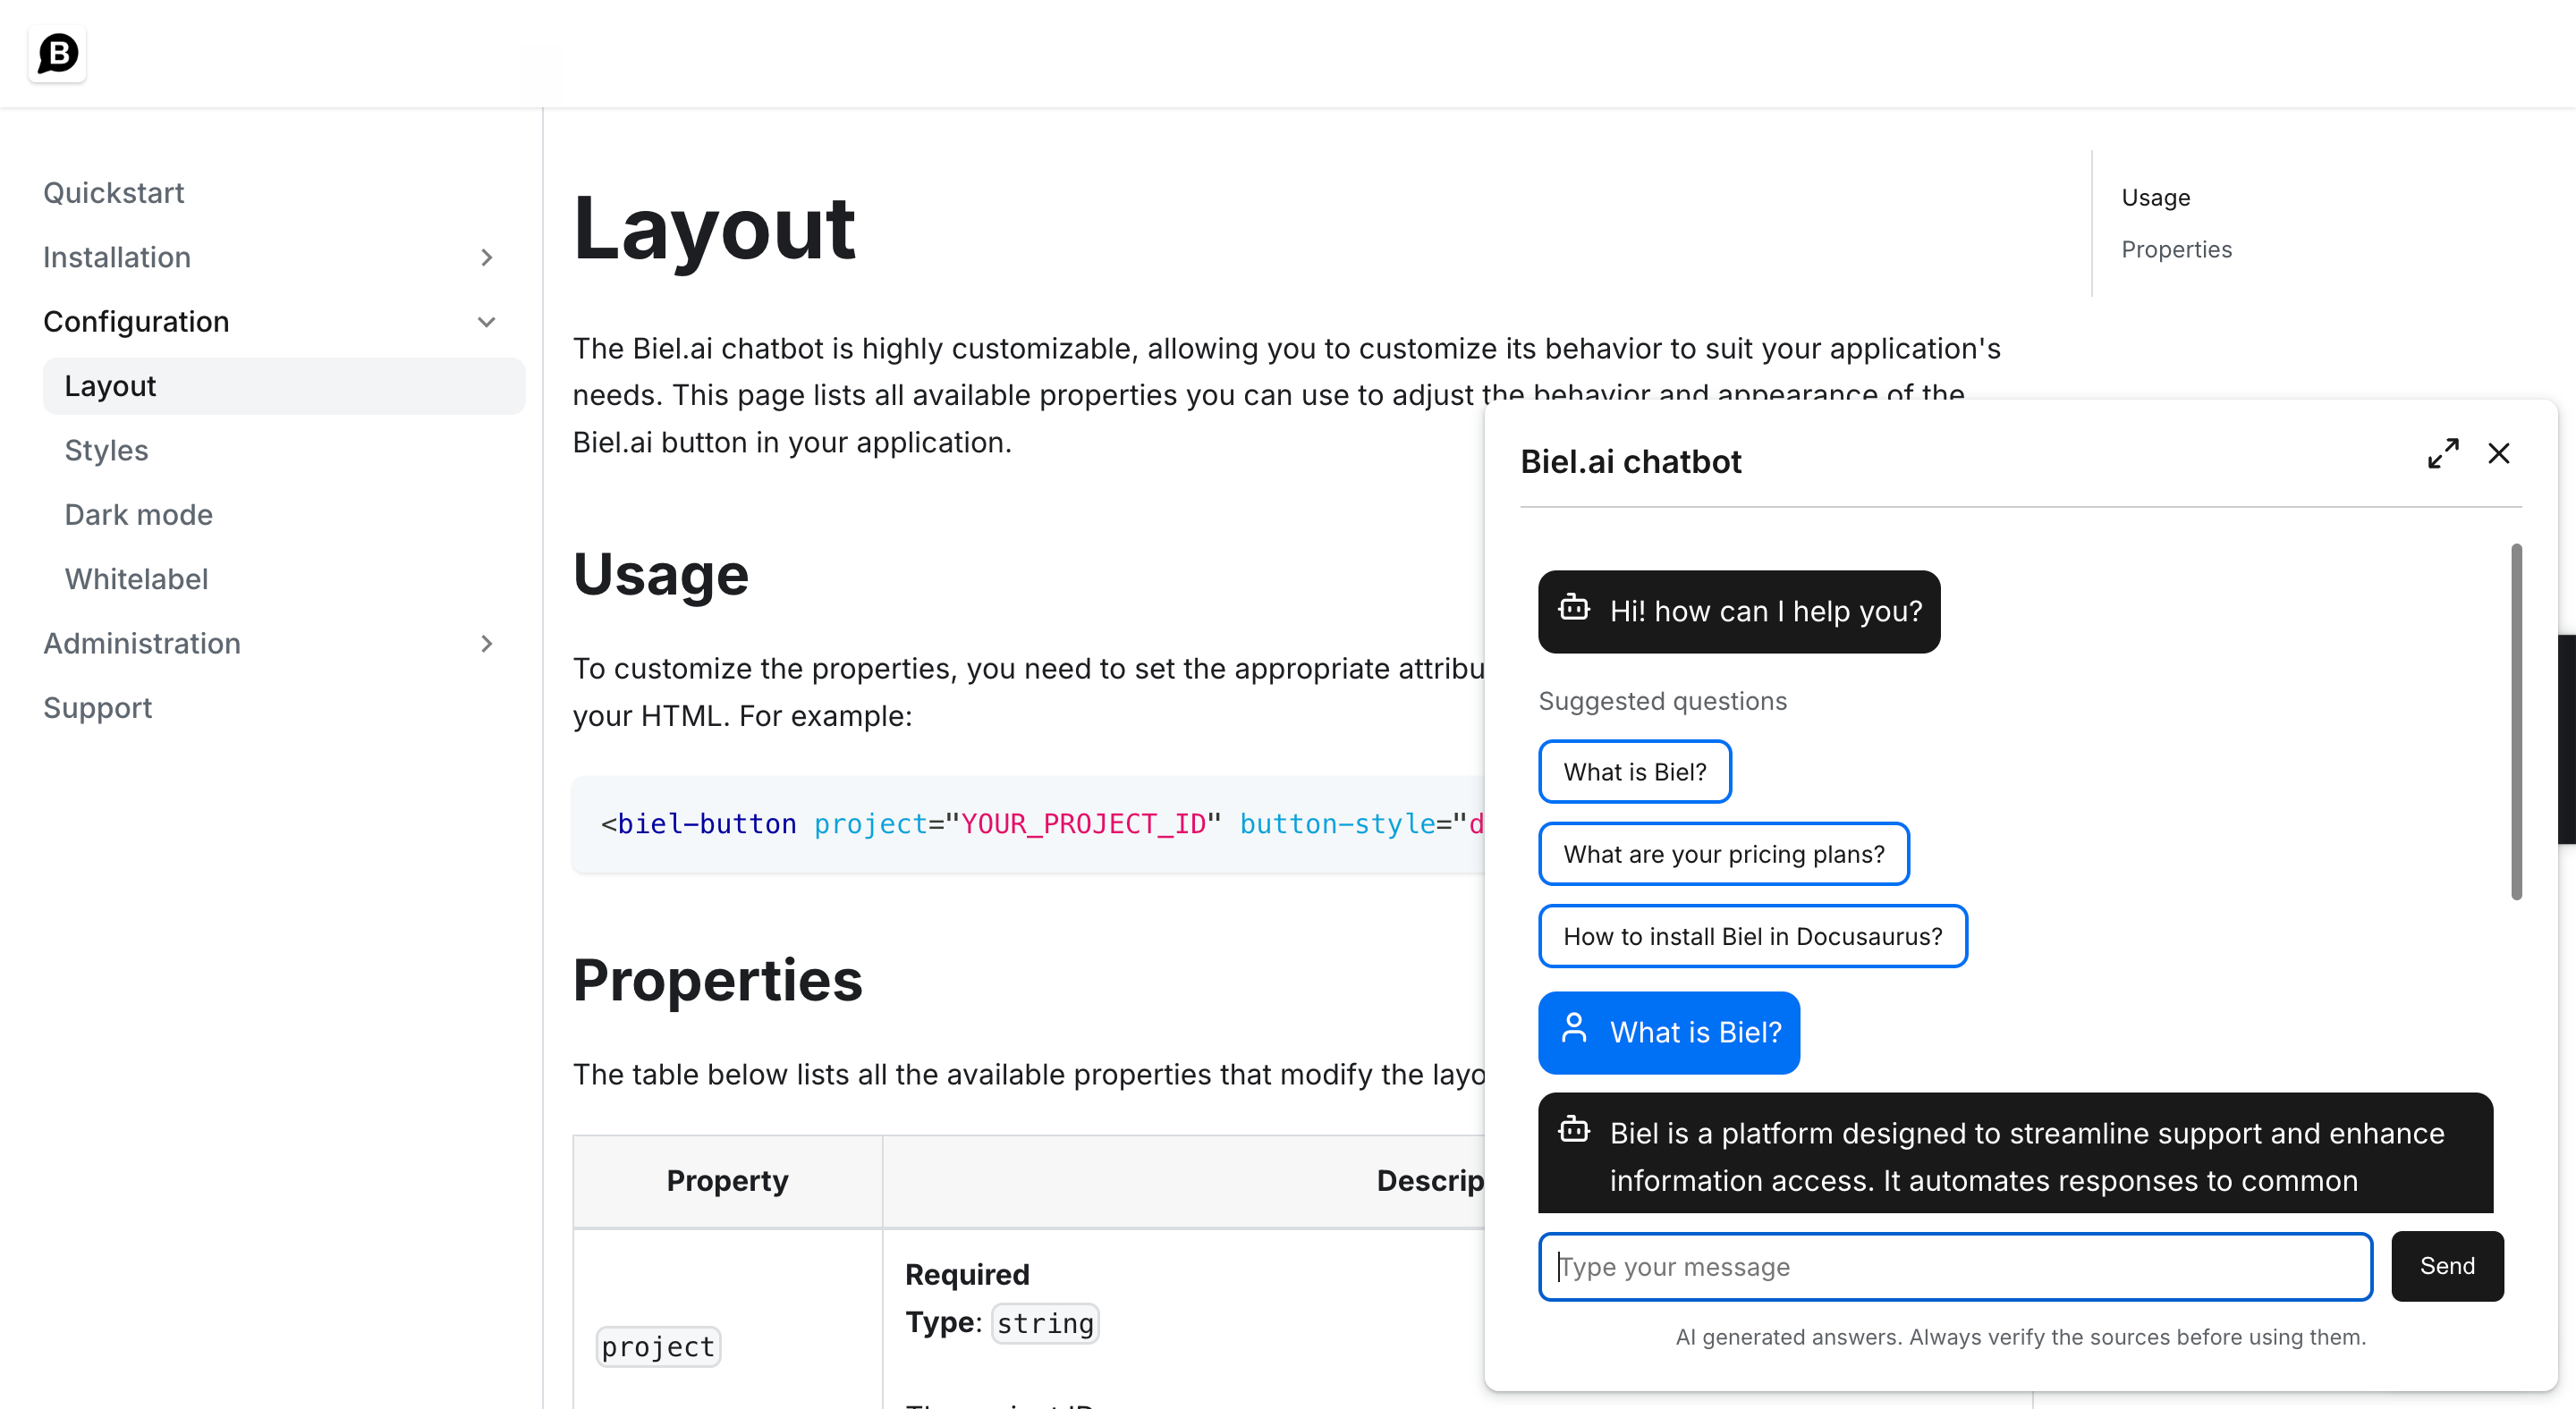Click the send message arrow icon
The height and width of the screenshot is (1409, 2576).
pos(2449,1267)
